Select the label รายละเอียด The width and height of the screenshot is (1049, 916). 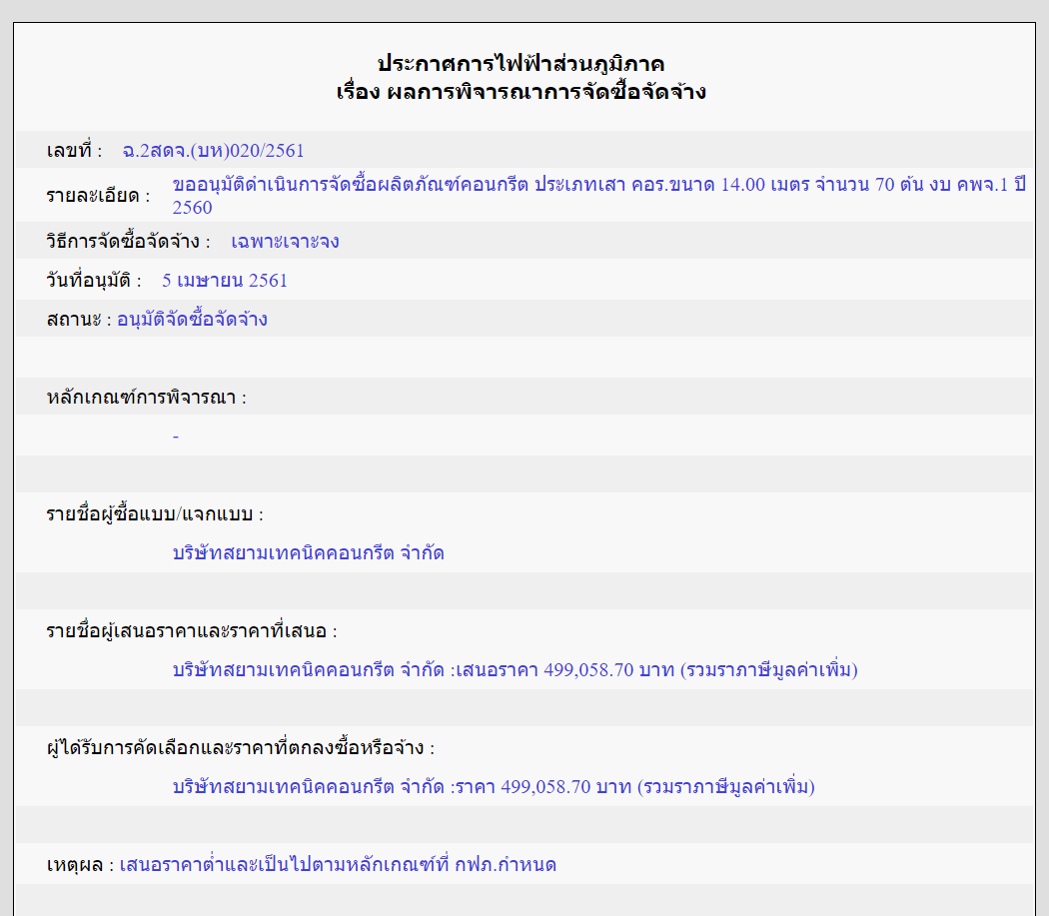(x=98, y=196)
